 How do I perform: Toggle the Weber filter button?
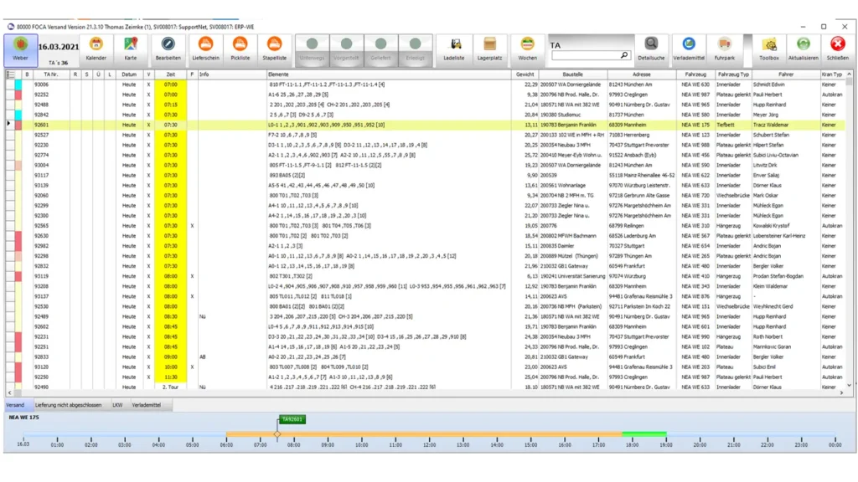tap(21, 49)
